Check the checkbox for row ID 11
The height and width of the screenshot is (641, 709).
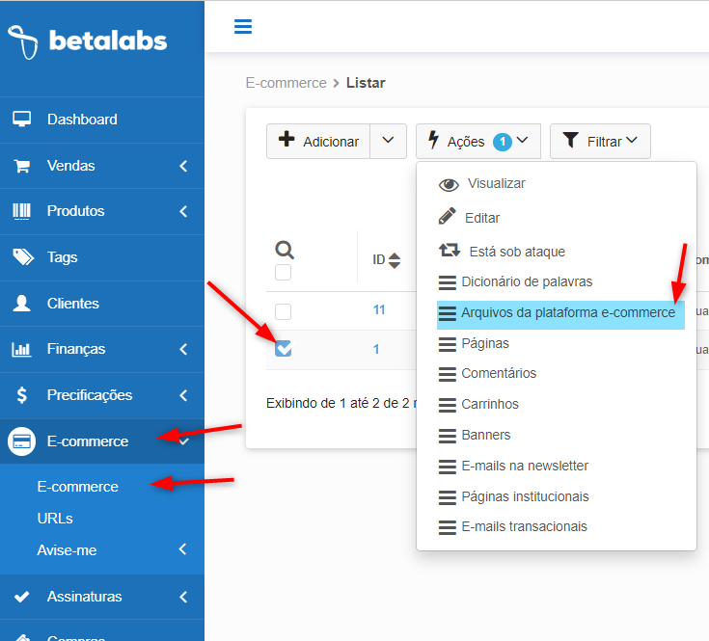point(283,311)
